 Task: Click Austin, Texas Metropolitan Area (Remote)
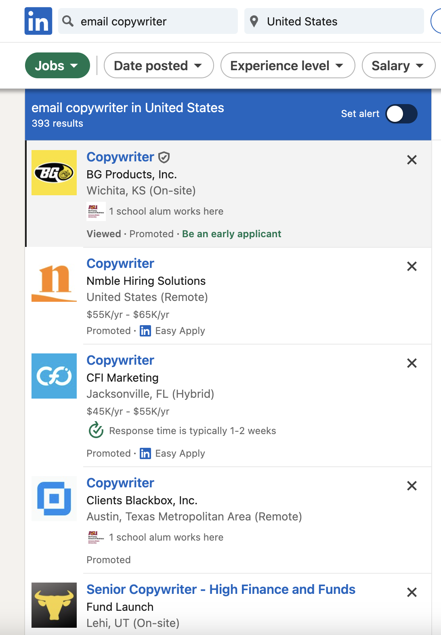(x=194, y=516)
